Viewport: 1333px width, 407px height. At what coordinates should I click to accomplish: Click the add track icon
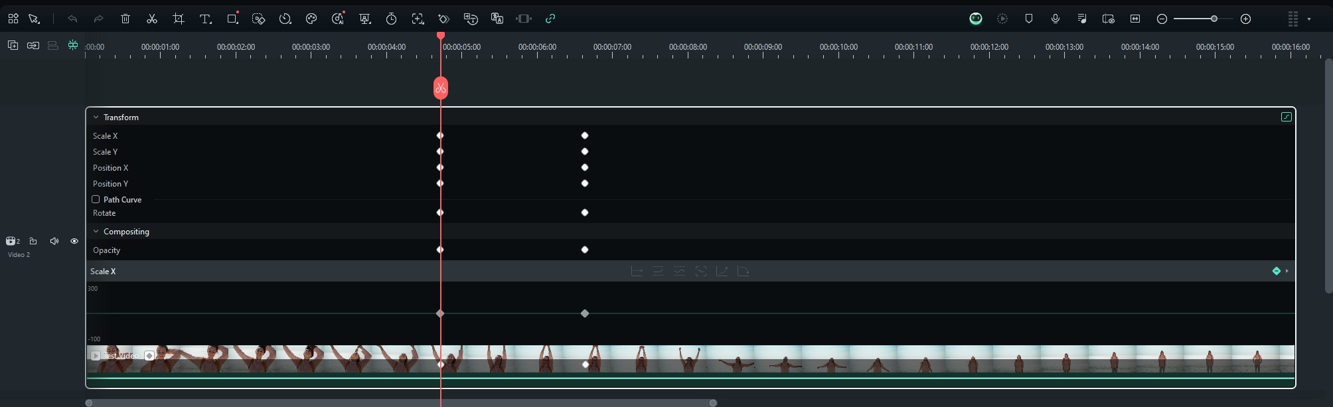point(13,45)
